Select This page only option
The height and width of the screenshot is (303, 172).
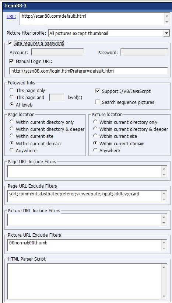(12, 90)
